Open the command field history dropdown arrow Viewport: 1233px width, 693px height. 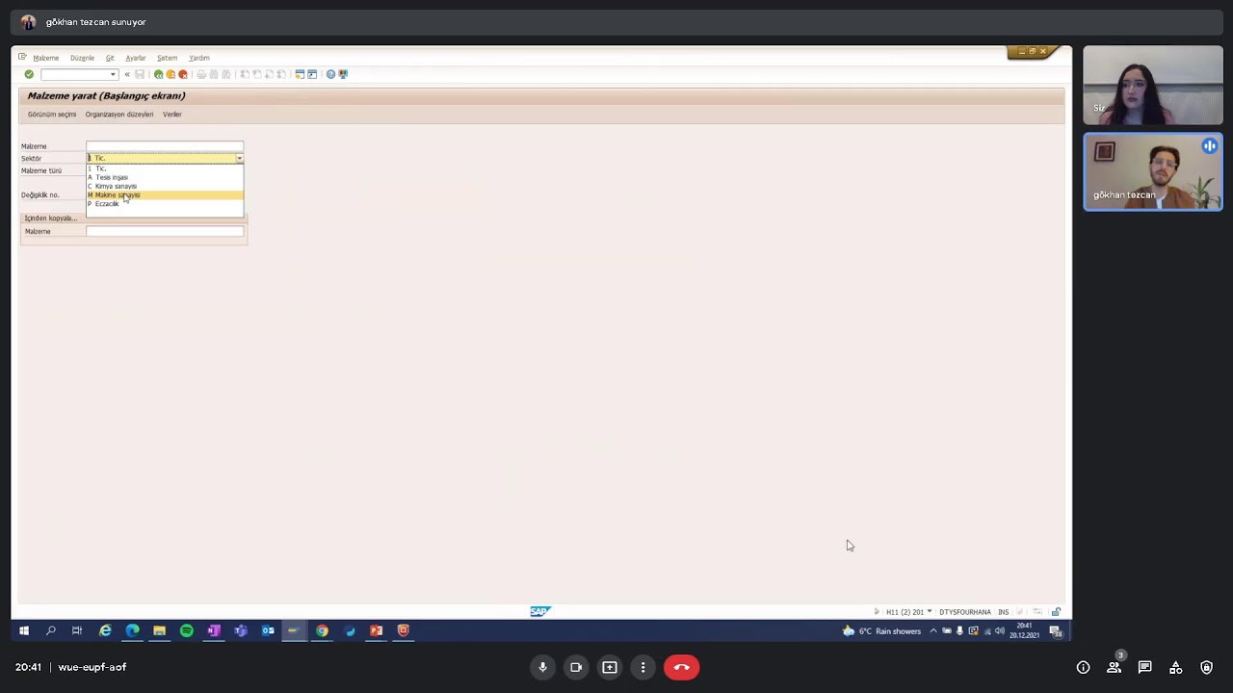click(x=113, y=74)
